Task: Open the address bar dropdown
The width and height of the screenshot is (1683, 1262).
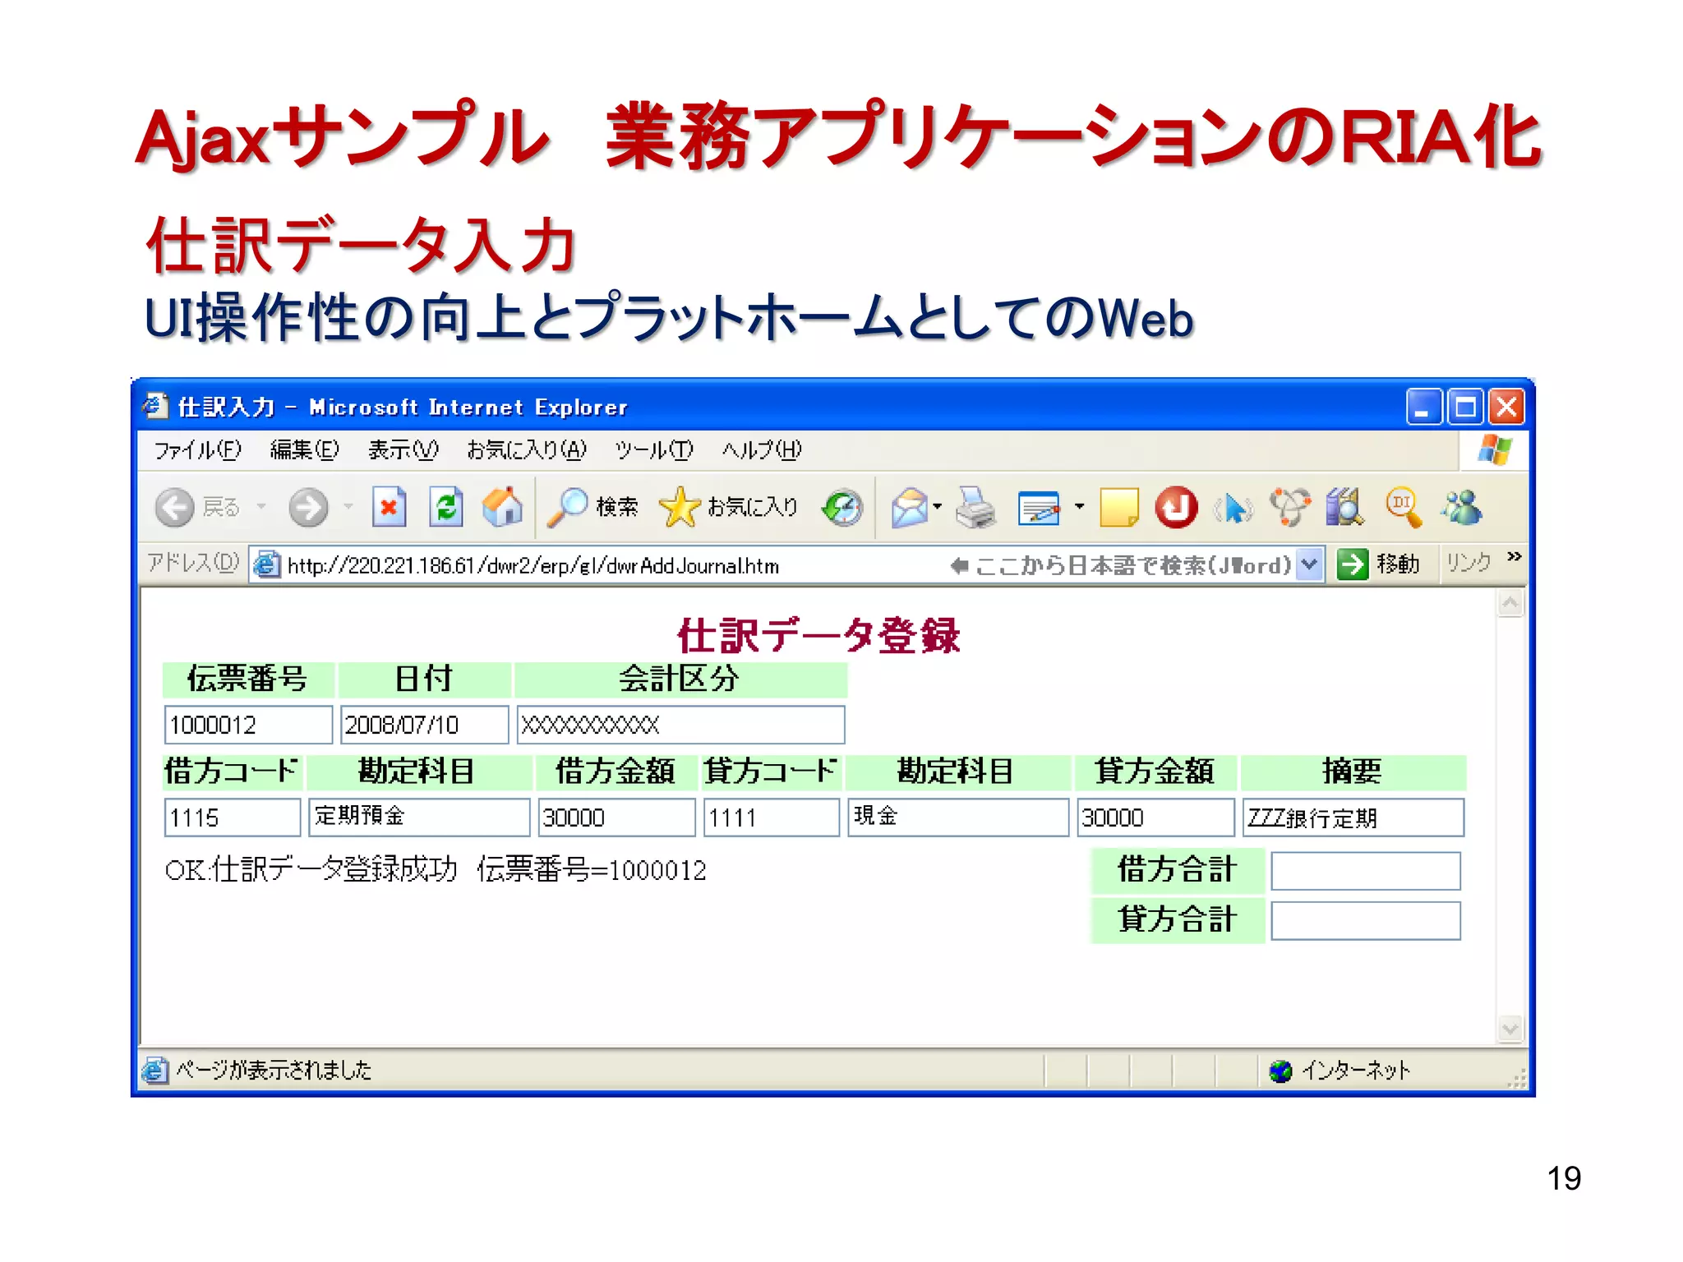Action: coord(1310,564)
